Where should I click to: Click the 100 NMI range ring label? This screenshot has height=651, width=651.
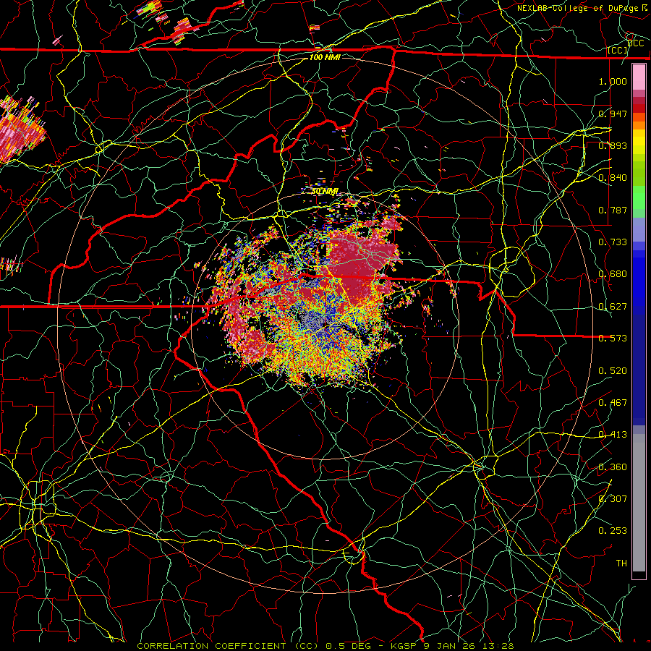click(x=325, y=57)
